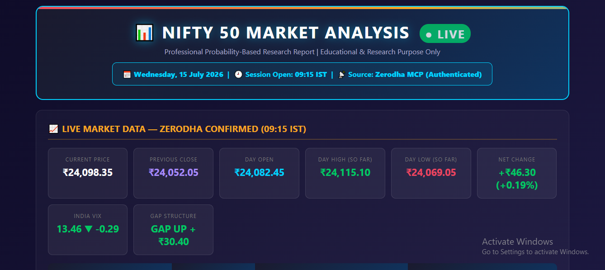
Task: Click the satellite icon before Source
Action: click(342, 75)
